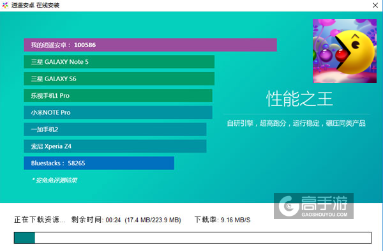Image resolution: width=383 pixels, height=251 pixels.
Task: Select the 小米NOTE Pro bar
Action: tap(118, 112)
